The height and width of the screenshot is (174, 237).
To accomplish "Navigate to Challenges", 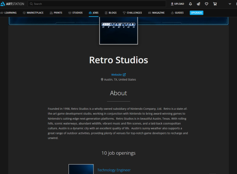I will pyautogui.click(x=132, y=12).
